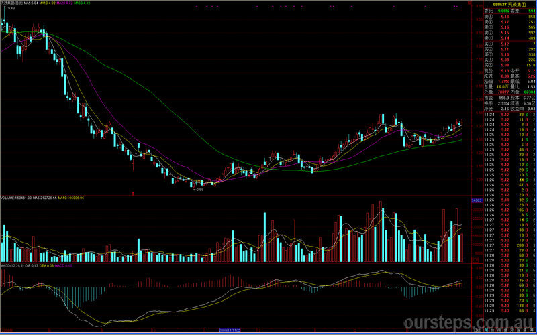Select tick row 11:29 5.13 138 B
This screenshot has width=537, height=335.
click(509, 306)
